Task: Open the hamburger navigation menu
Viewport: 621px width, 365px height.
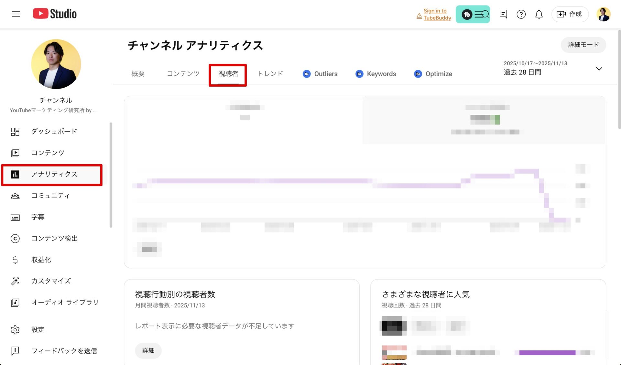Action: [x=16, y=14]
